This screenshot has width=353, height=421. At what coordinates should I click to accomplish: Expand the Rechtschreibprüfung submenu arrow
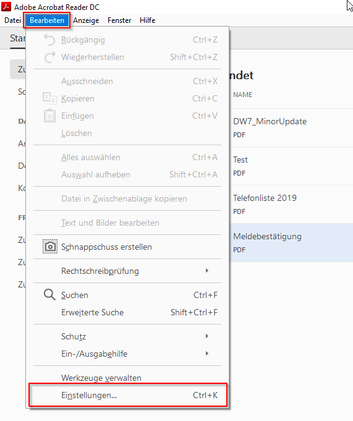pyautogui.click(x=206, y=270)
